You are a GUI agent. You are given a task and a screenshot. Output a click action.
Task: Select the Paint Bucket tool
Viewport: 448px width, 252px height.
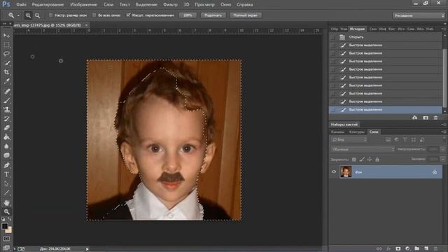click(x=6, y=137)
